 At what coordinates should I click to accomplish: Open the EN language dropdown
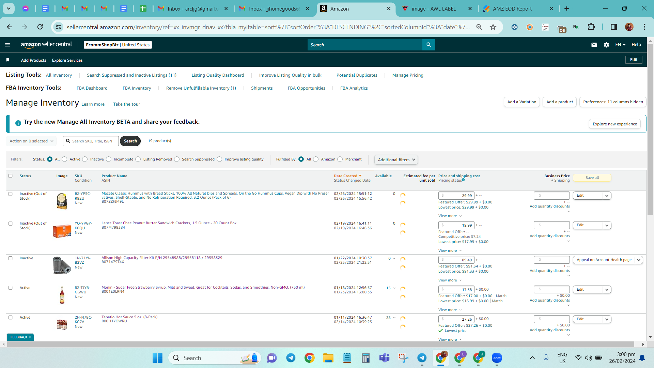click(620, 45)
